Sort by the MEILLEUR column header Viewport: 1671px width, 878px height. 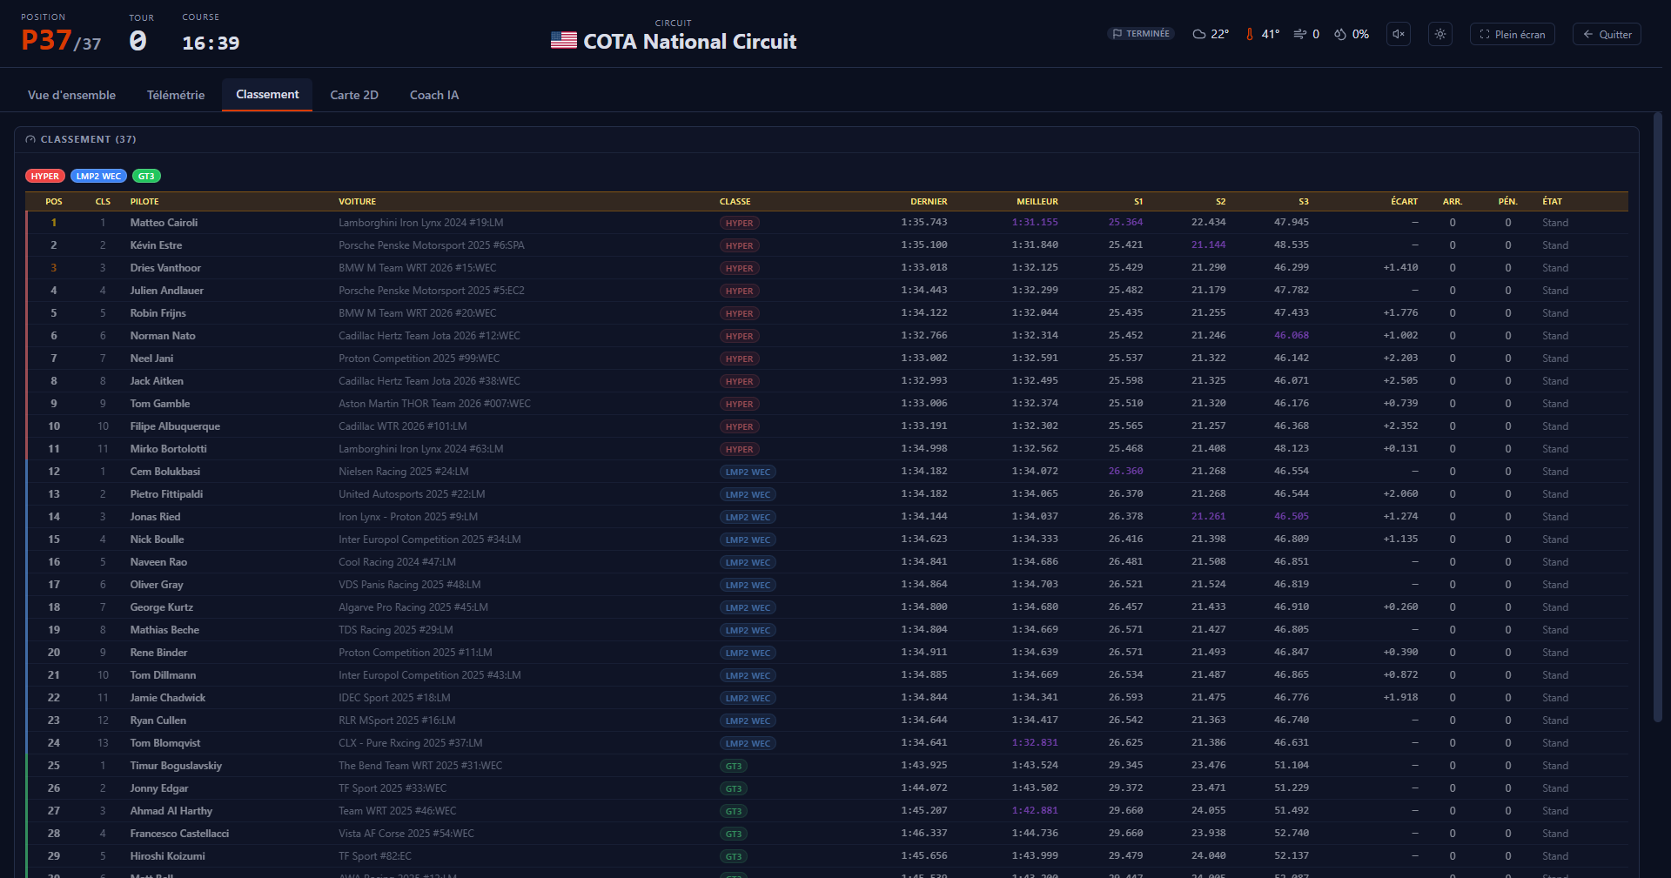pyautogui.click(x=1037, y=201)
